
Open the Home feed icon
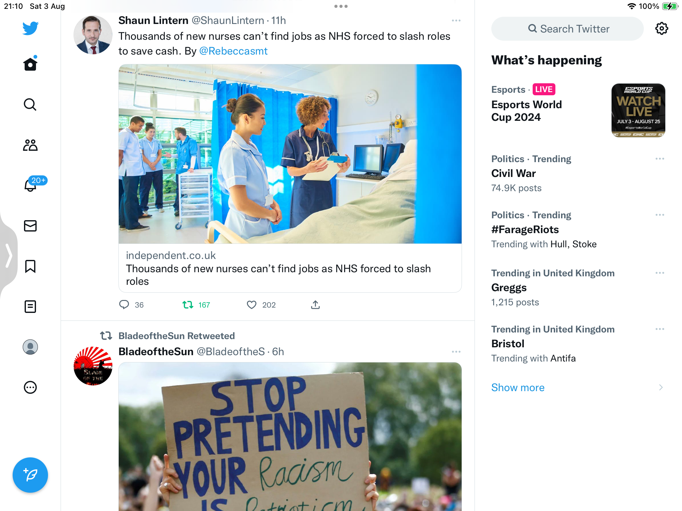coord(30,64)
